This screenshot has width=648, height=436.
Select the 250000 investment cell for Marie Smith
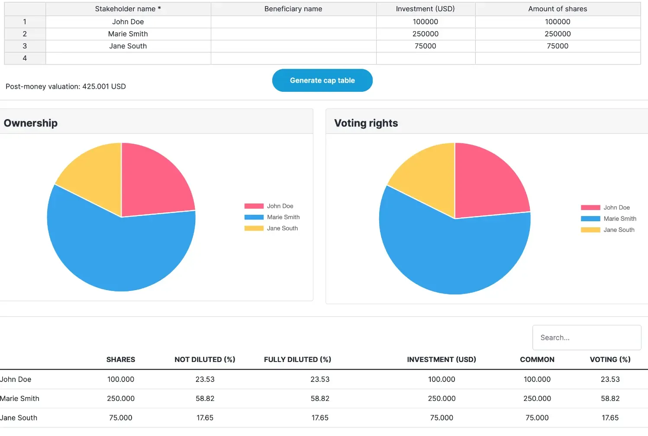pyautogui.click(x=426, y=34)
